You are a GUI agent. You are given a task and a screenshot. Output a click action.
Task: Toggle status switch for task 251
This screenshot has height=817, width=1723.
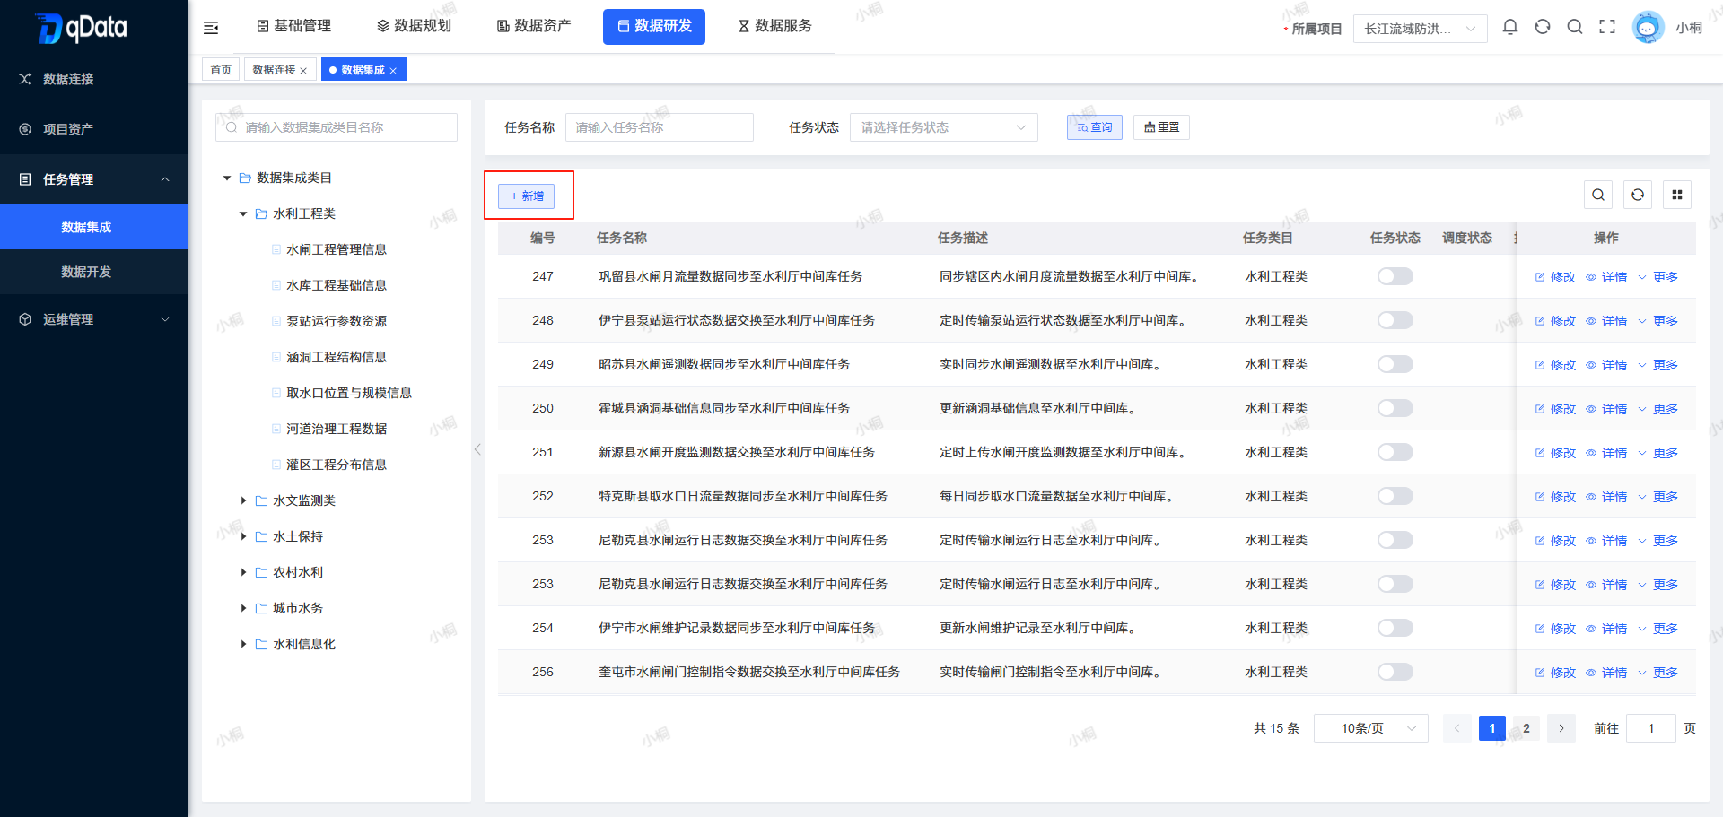pyautogui.click(x=1395, y=452)
